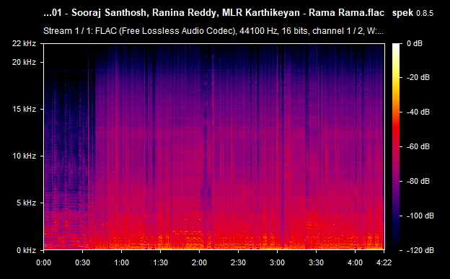This screenshot has width=450, height=279.
Task: Click the 5 kHz frequency axis label
Action: click(x=26, y=203)
